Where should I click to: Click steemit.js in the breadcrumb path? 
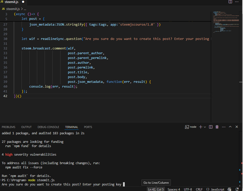13,9
